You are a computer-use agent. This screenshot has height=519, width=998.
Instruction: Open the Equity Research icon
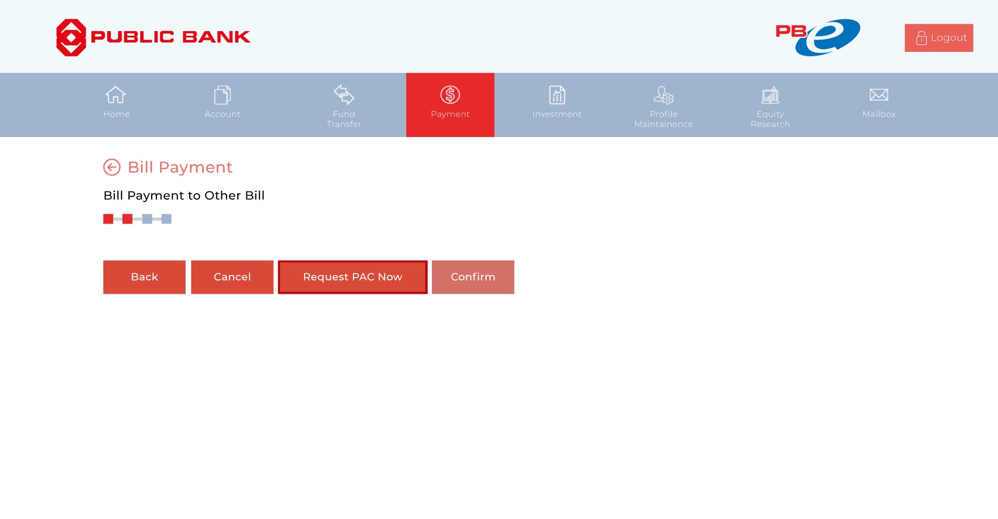click(x=770, y=94)
